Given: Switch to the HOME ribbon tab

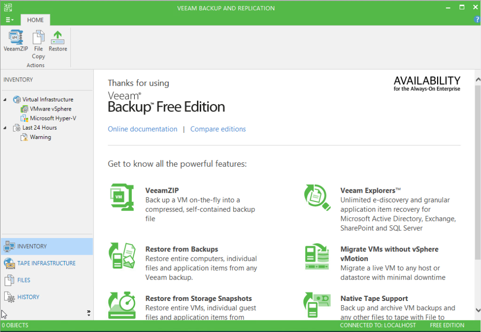Looking at the screenshot, I should point(35,20).
